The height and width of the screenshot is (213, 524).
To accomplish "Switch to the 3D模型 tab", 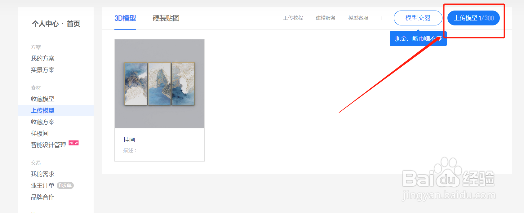I will point(125,18).
